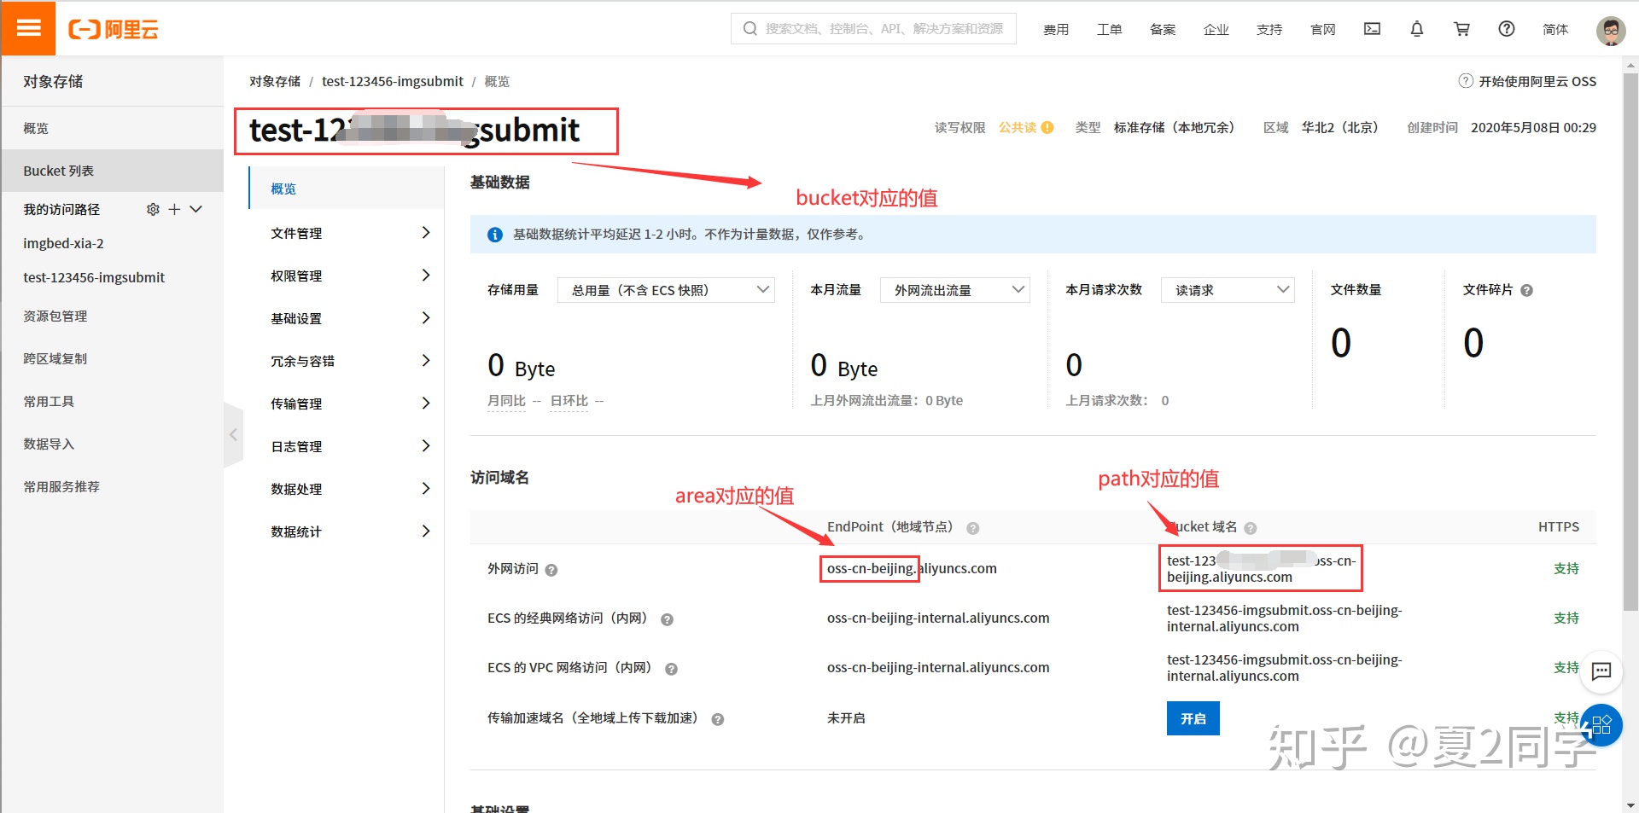Click the plus icon beside 我的访问路径
The height and width of the screenshot is (813, 1639).
pyautogui.click(x=174, y=209)
